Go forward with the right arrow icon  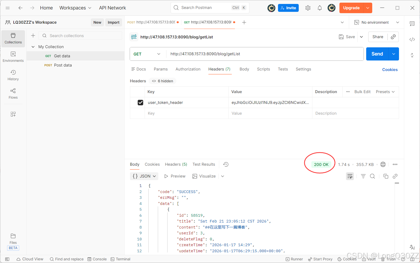(x=32, y=8)
